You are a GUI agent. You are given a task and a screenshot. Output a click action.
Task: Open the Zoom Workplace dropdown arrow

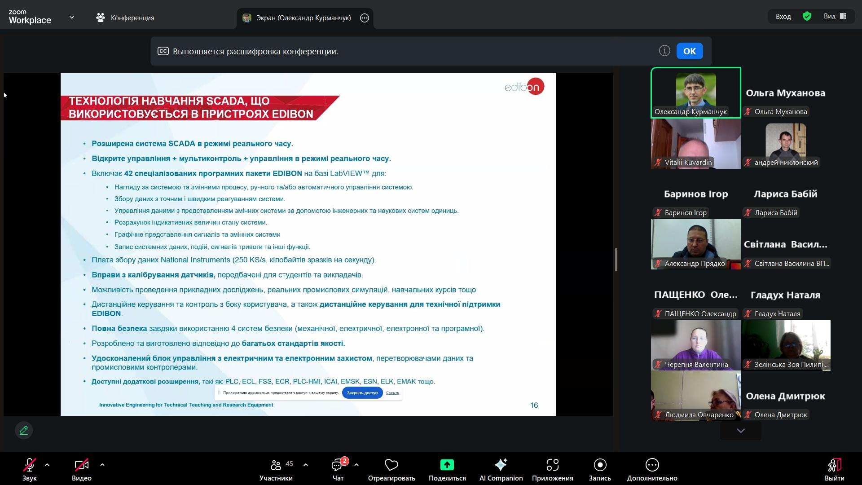click(72, 18)
